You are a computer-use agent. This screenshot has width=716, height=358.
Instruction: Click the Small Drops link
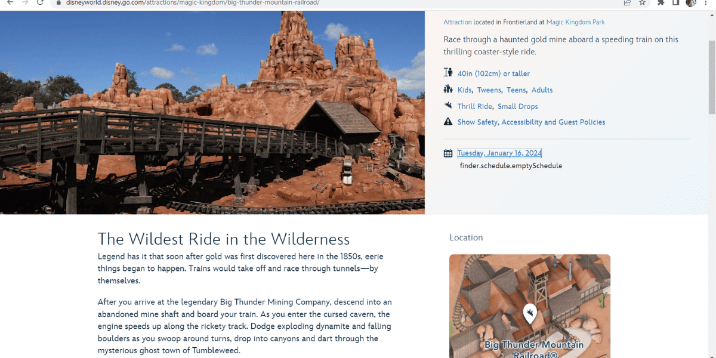click(x=518, y=106)
